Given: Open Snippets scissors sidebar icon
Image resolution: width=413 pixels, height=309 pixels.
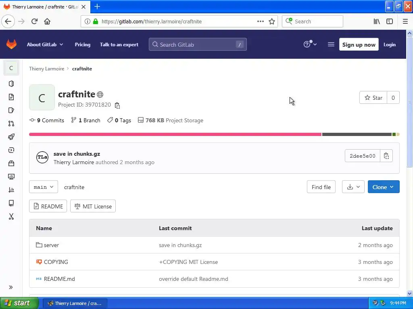Looking at the screenshot, I should [x=11, y=216].
